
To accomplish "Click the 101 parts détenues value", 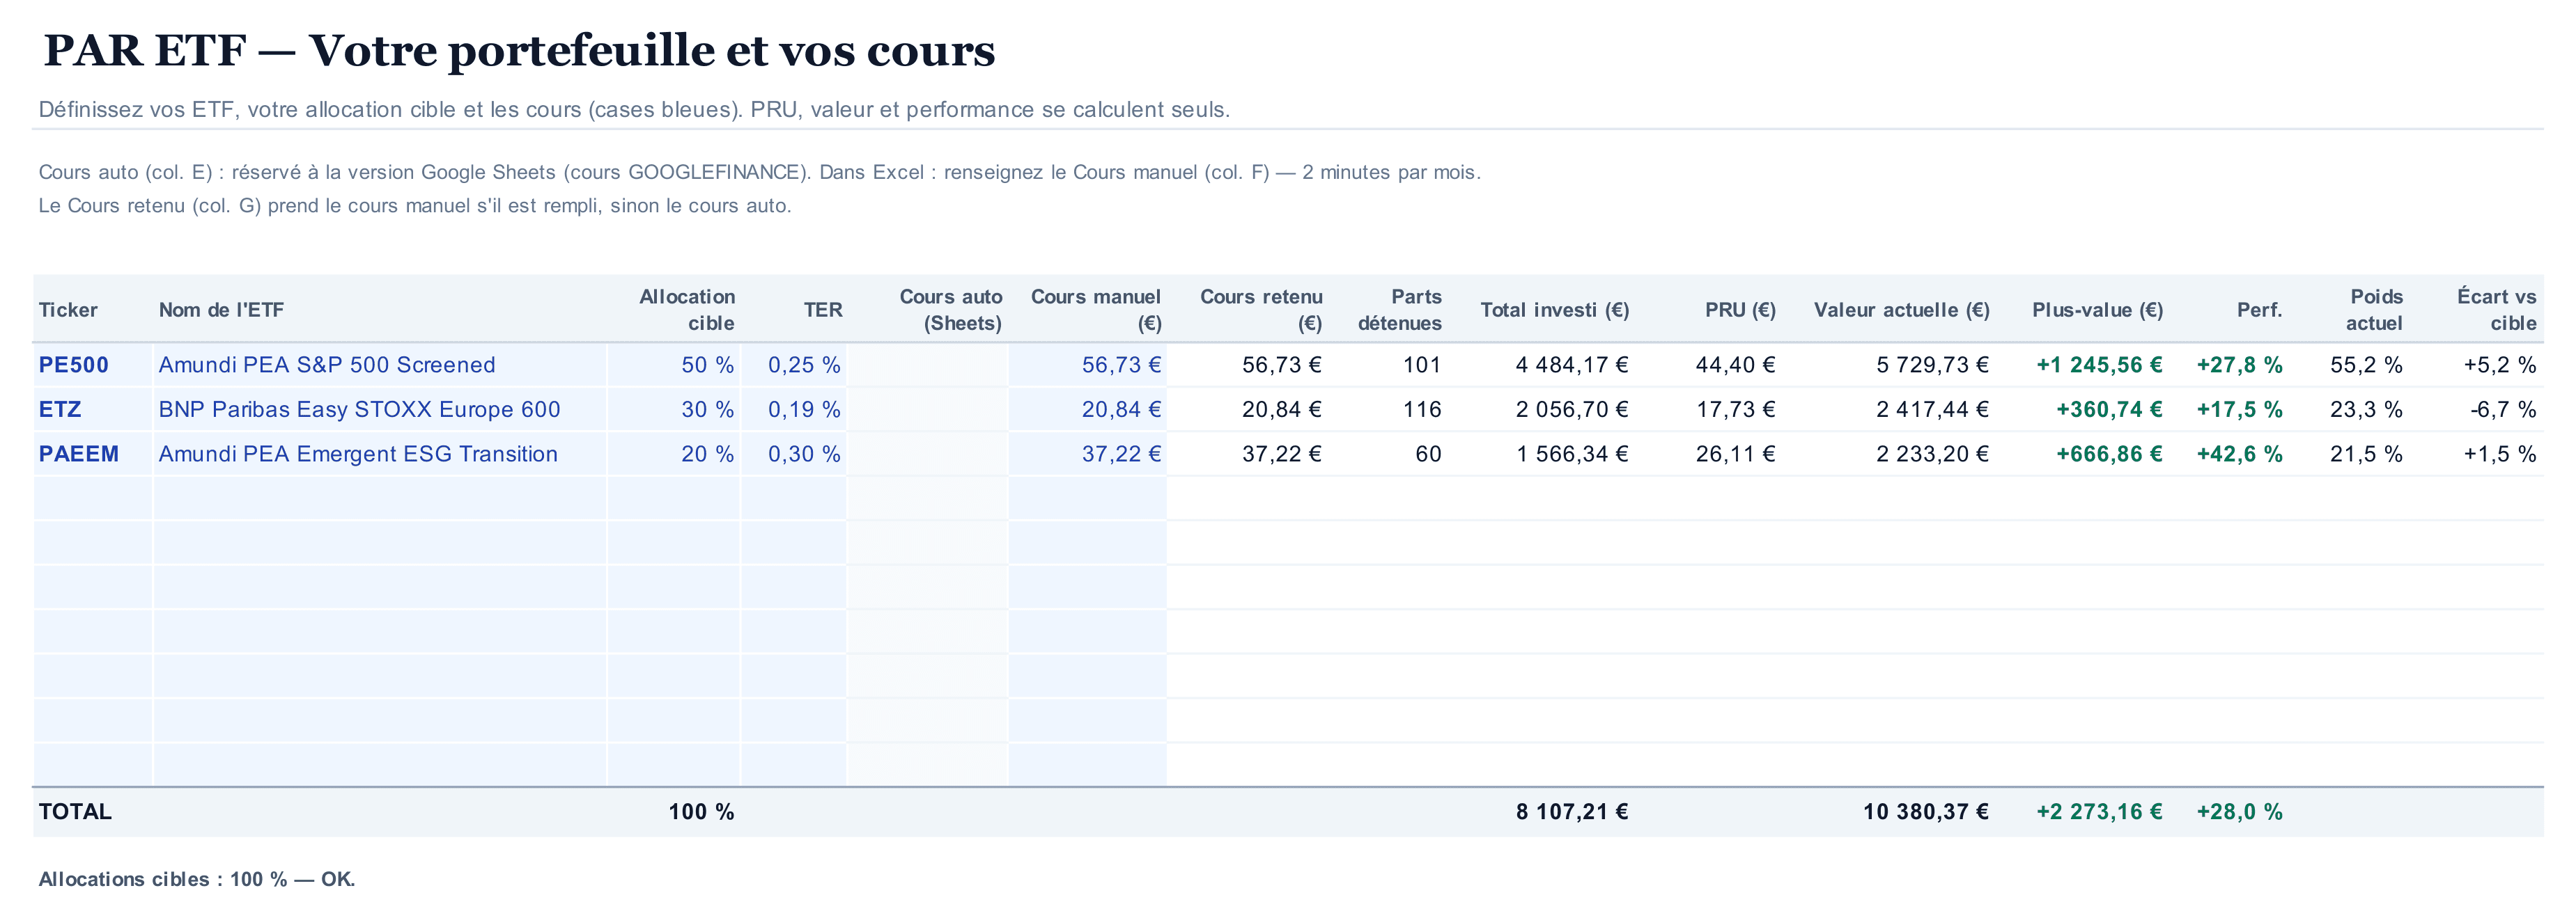I will coord(1421,365).
